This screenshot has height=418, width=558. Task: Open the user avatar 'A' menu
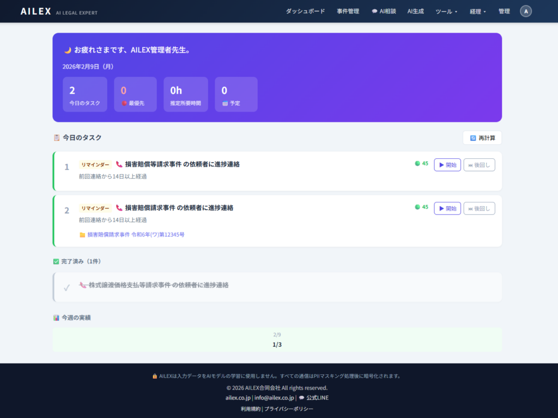525,11
